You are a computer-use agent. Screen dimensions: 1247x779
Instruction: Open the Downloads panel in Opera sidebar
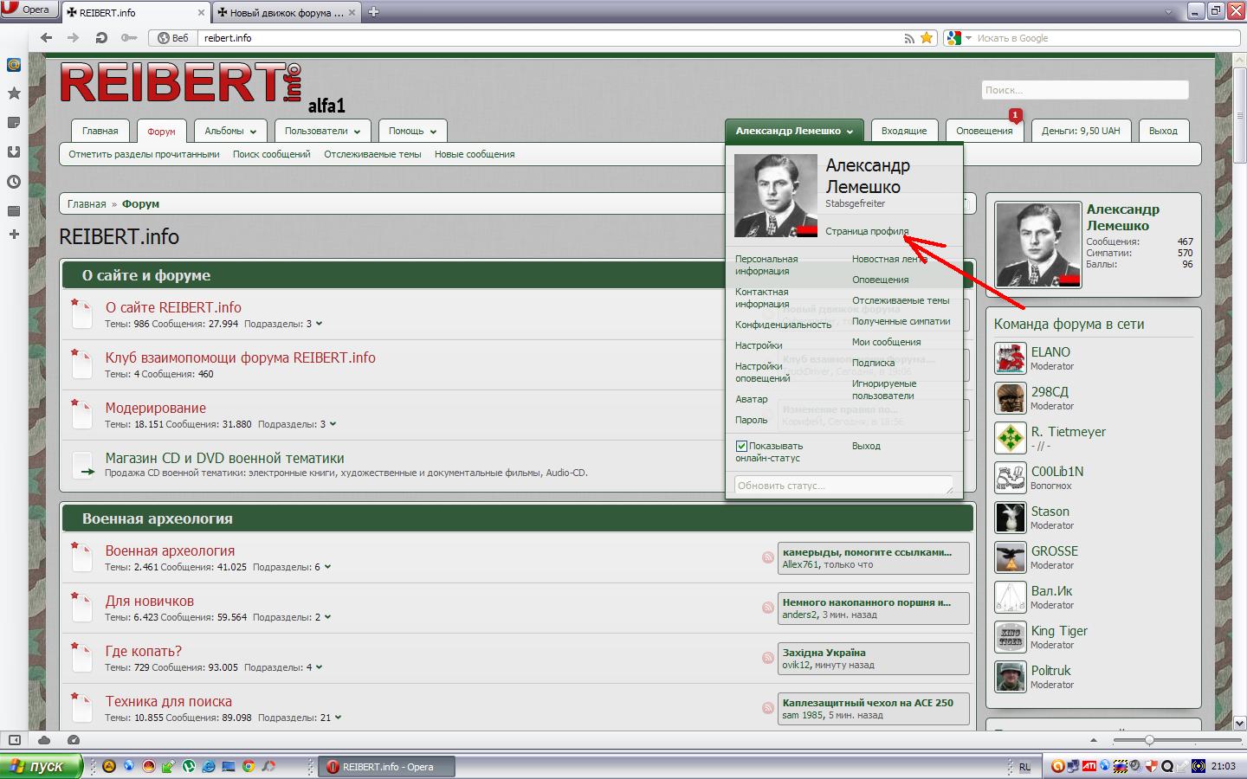[14, 152]
